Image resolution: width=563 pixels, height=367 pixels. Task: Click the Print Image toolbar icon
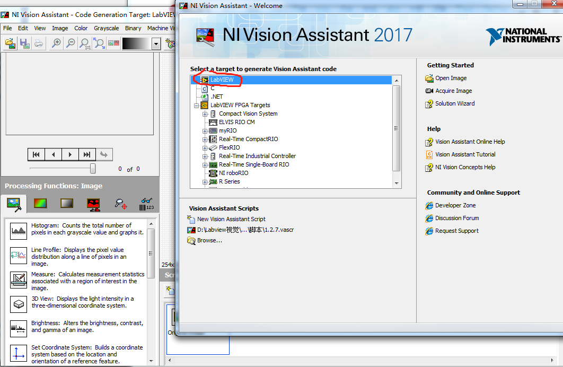(x=39, y=43)
